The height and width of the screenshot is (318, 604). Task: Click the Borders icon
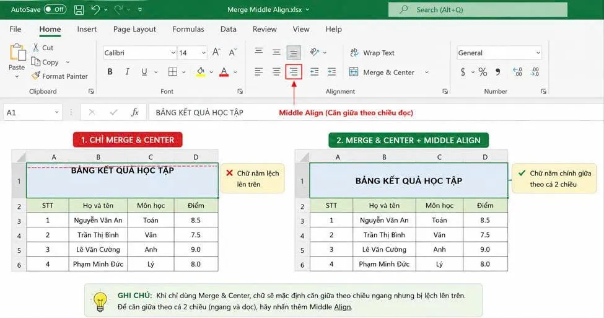tap(173, 72)
